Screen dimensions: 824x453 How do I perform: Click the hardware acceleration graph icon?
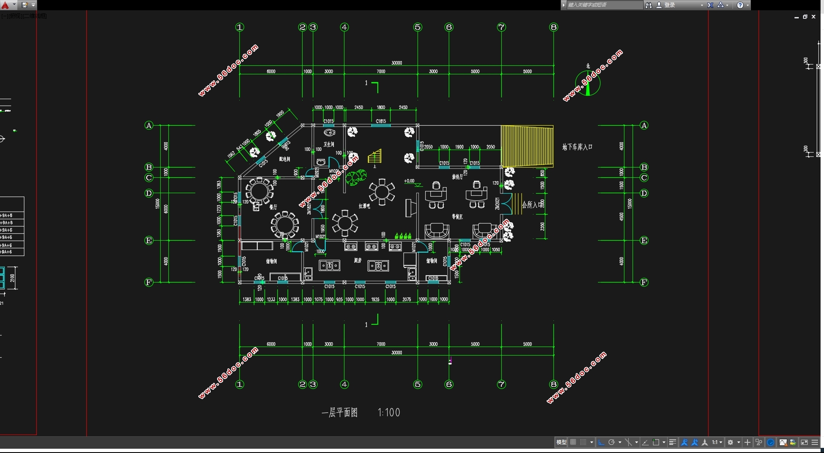pyautogui.click(x=783, y=442)
